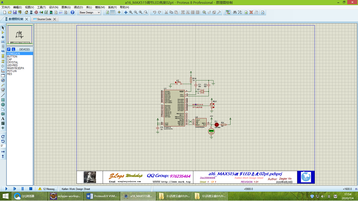Select the 2D Text 'A' tool
Image resolution: width=358 pixels, height=201 pixels.
click(x=3, y=119)
